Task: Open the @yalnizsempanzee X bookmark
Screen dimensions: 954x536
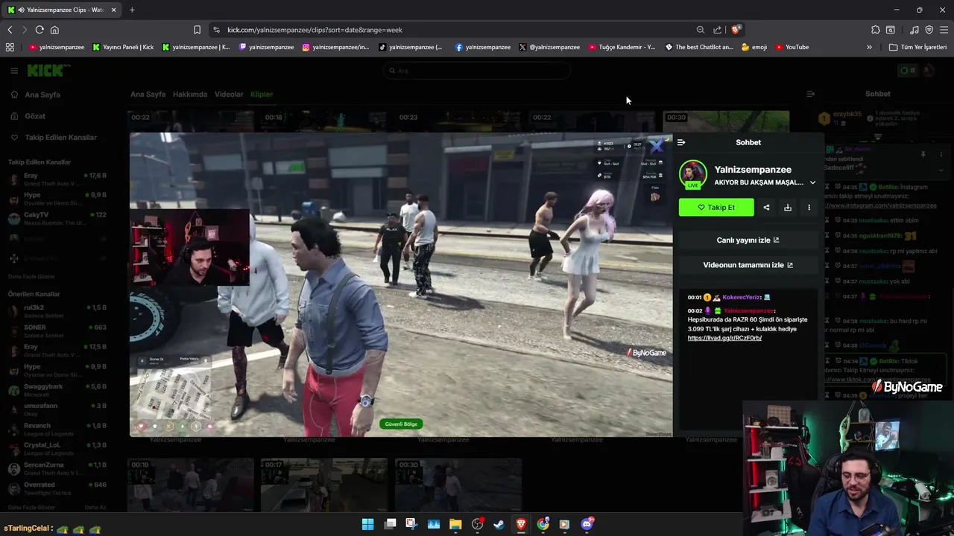Action: pos(549,47)
